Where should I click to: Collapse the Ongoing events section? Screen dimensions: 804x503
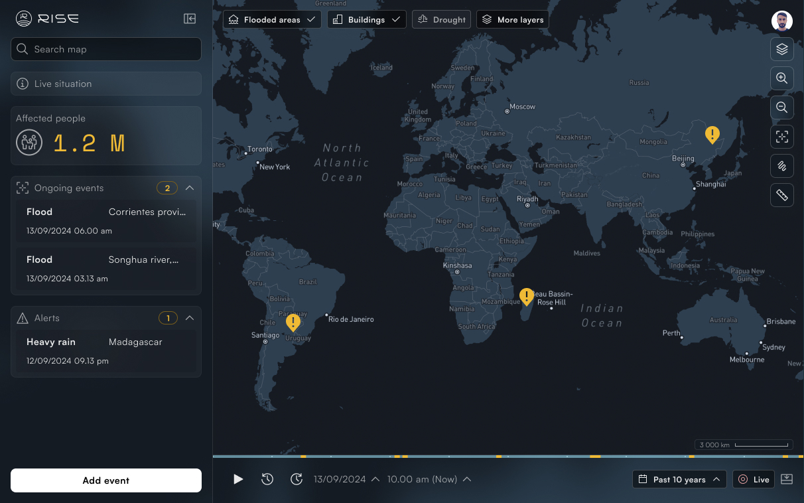pyautogui.click(x=190, y=188)
